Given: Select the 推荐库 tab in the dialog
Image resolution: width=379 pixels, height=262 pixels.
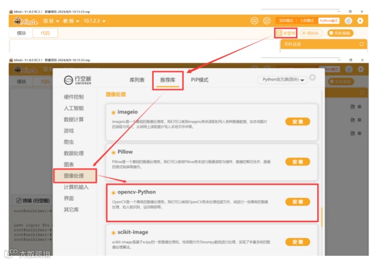Looking at the screenshot, I should click(168, 80).
